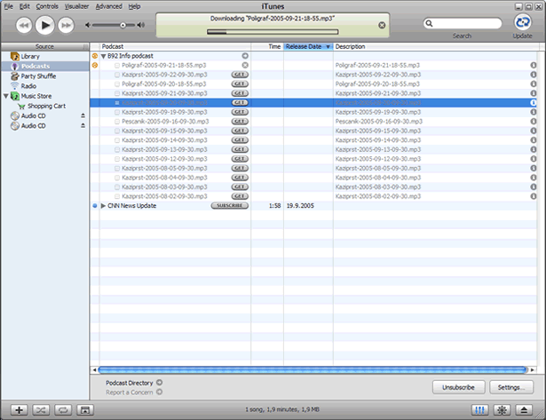Image resolution: width=546 pixels, height=420 pixels.
Task: Show info for Pescanik-2005-09-16-09-30.mp3
Action: pos(533,121)
